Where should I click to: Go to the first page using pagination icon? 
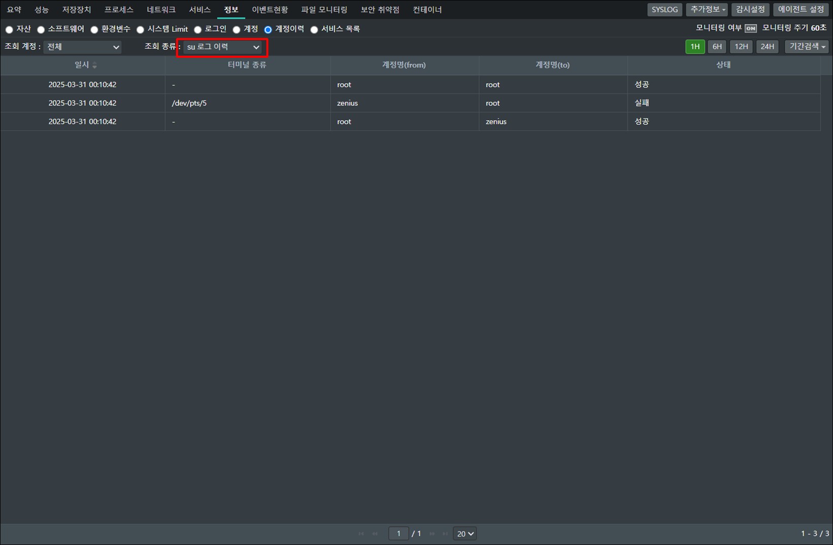click(x=361, y=533)
